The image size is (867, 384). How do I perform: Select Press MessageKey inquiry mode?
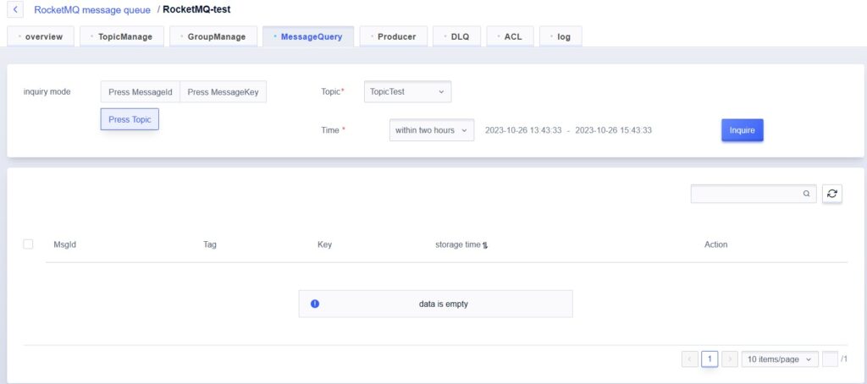pyautogui.click(x=223, y=91)
